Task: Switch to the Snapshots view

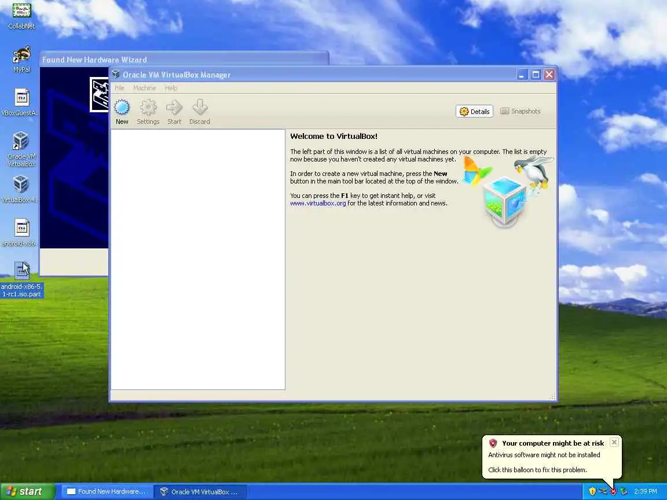Action: 521,111
